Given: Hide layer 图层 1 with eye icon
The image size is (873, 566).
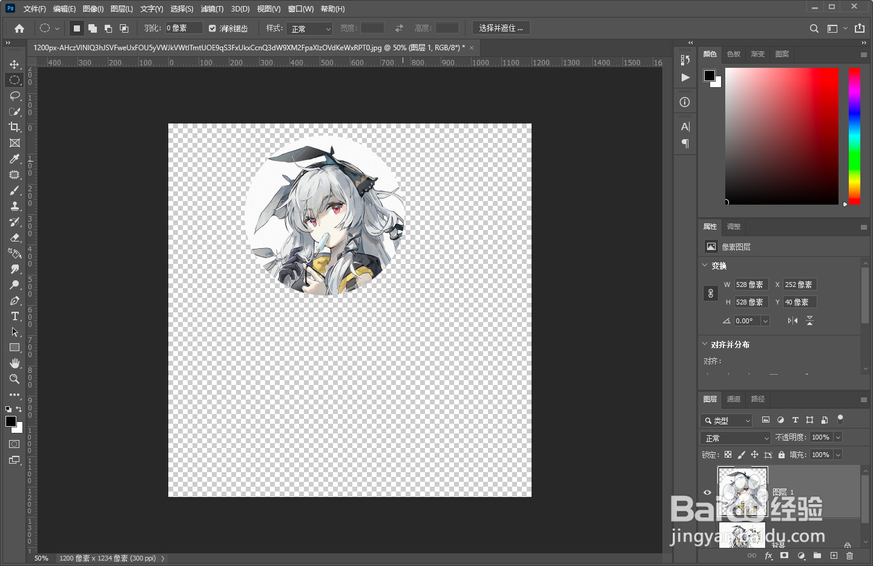Looking at the screenshot, I should (x=707, y=492).
